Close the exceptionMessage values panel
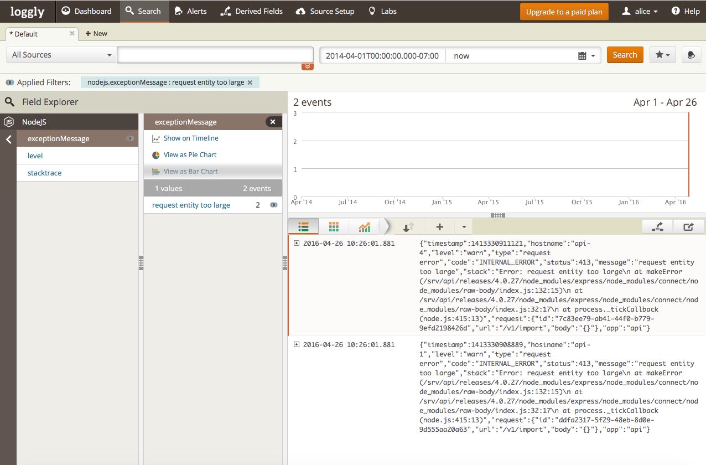The image size is (706, 465). 273,122
